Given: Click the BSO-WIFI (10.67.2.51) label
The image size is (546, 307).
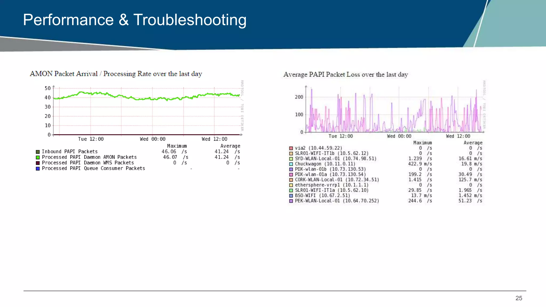Looking at the screenshot, I should pyautogui.click(x=323, y=196).
